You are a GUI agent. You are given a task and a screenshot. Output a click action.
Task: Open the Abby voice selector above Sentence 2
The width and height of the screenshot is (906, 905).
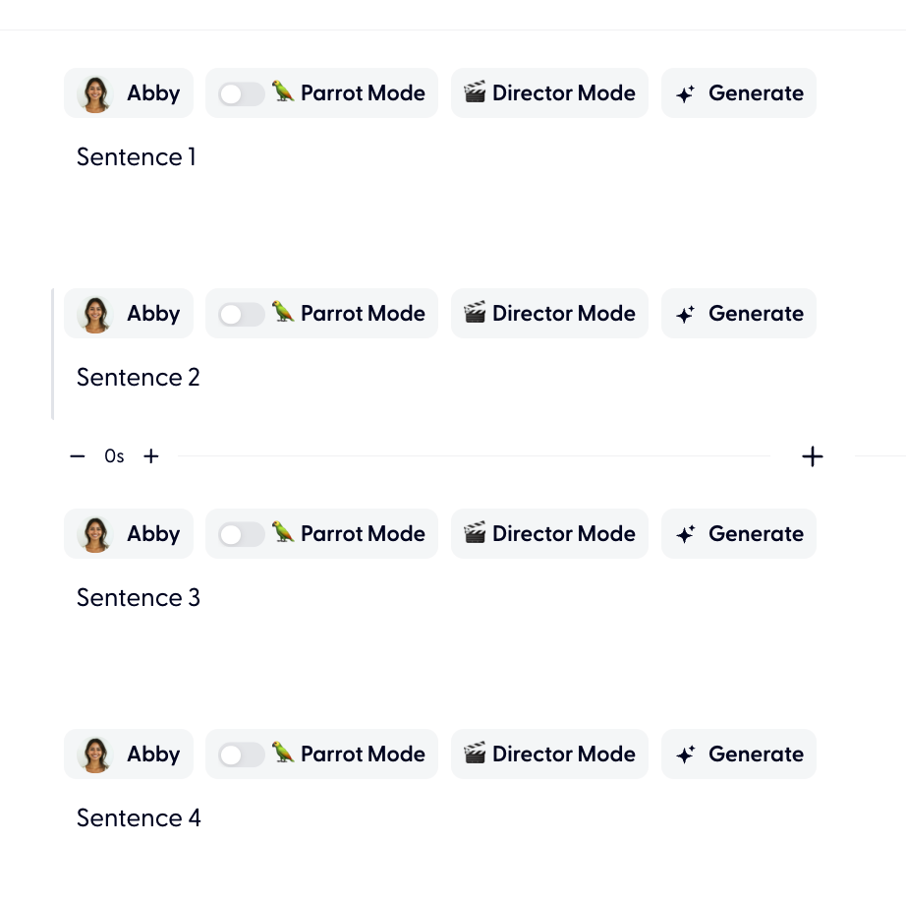click(129, 314)
